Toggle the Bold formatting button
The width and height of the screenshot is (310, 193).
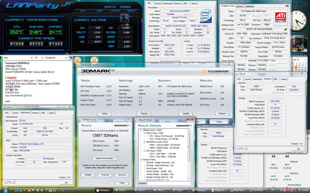click(x=71, y=58)
